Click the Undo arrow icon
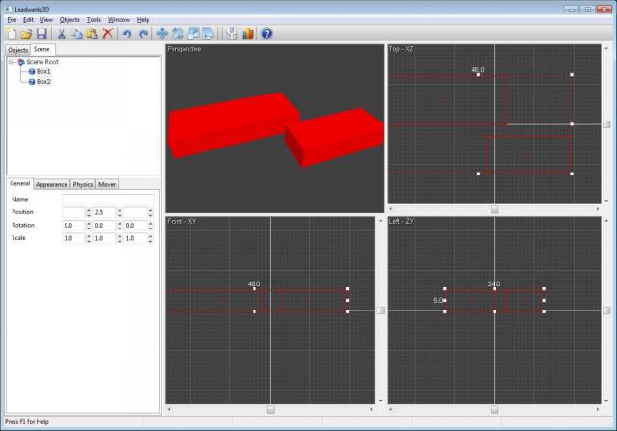617x431 pixels. pyautogui.click(x=128, y=34)
